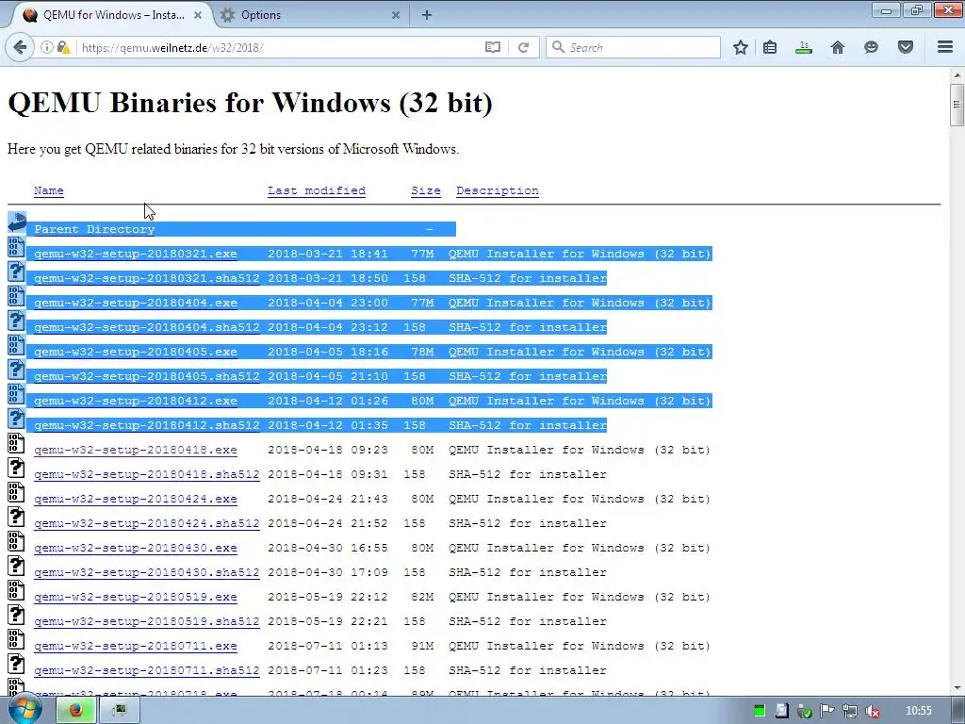Image resolution: width=965 pixels, height=724 pixels.
Task: Click the insecure connection warning lock icon
Action: (x=63, y=47)
